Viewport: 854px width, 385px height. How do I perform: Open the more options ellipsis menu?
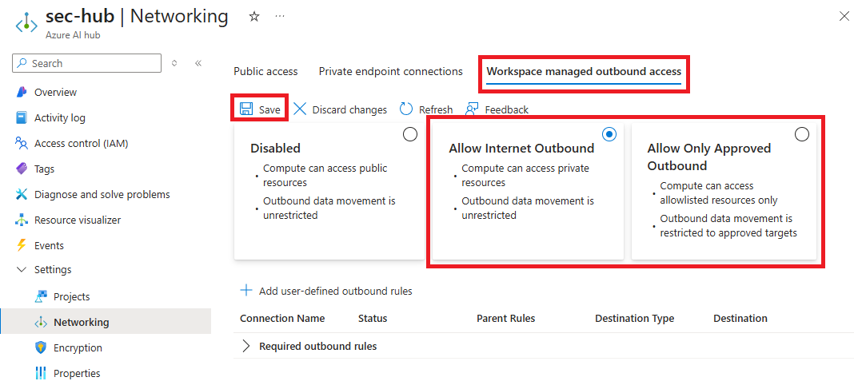[280, 17]
